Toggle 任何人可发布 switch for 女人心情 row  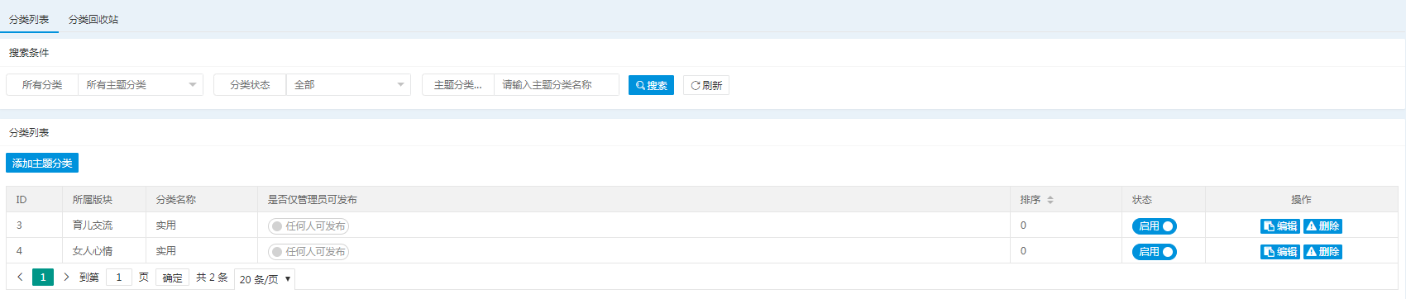tap(308, 251)
